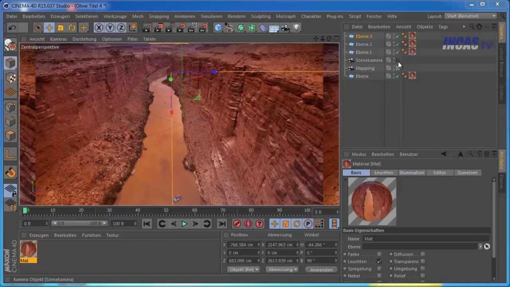Viewport: 510px width, 287px height.
Task: Activate the Rotate tool
Action: pos(72,28)
